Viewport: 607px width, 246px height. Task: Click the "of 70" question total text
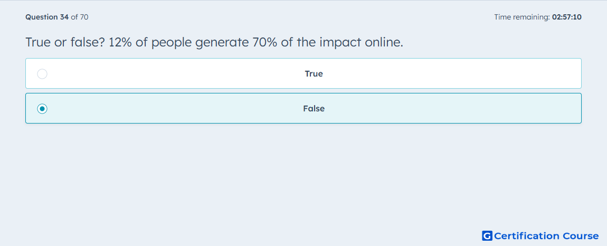(x=79, y=17)
